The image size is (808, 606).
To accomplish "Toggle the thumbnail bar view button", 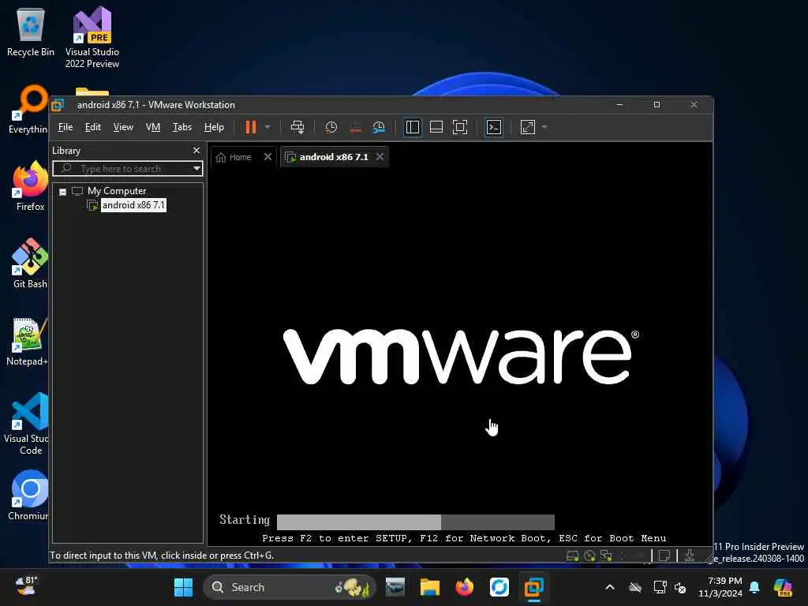I will 436,127.
